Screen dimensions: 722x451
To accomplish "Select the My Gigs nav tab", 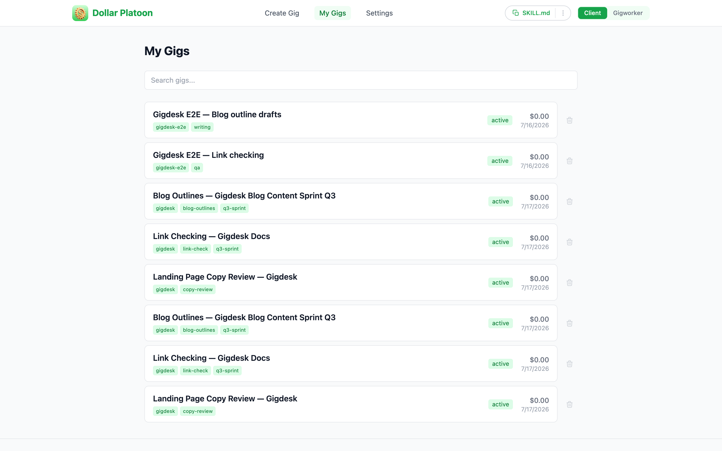I will pyautogui.click(x=332, y=13).
